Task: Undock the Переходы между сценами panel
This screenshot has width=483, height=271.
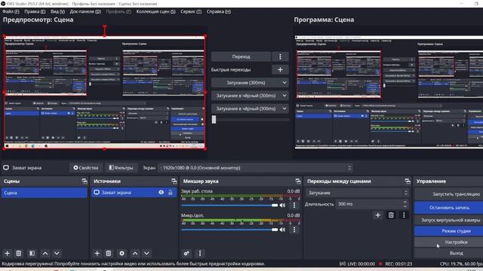Action: coord(408,181)
